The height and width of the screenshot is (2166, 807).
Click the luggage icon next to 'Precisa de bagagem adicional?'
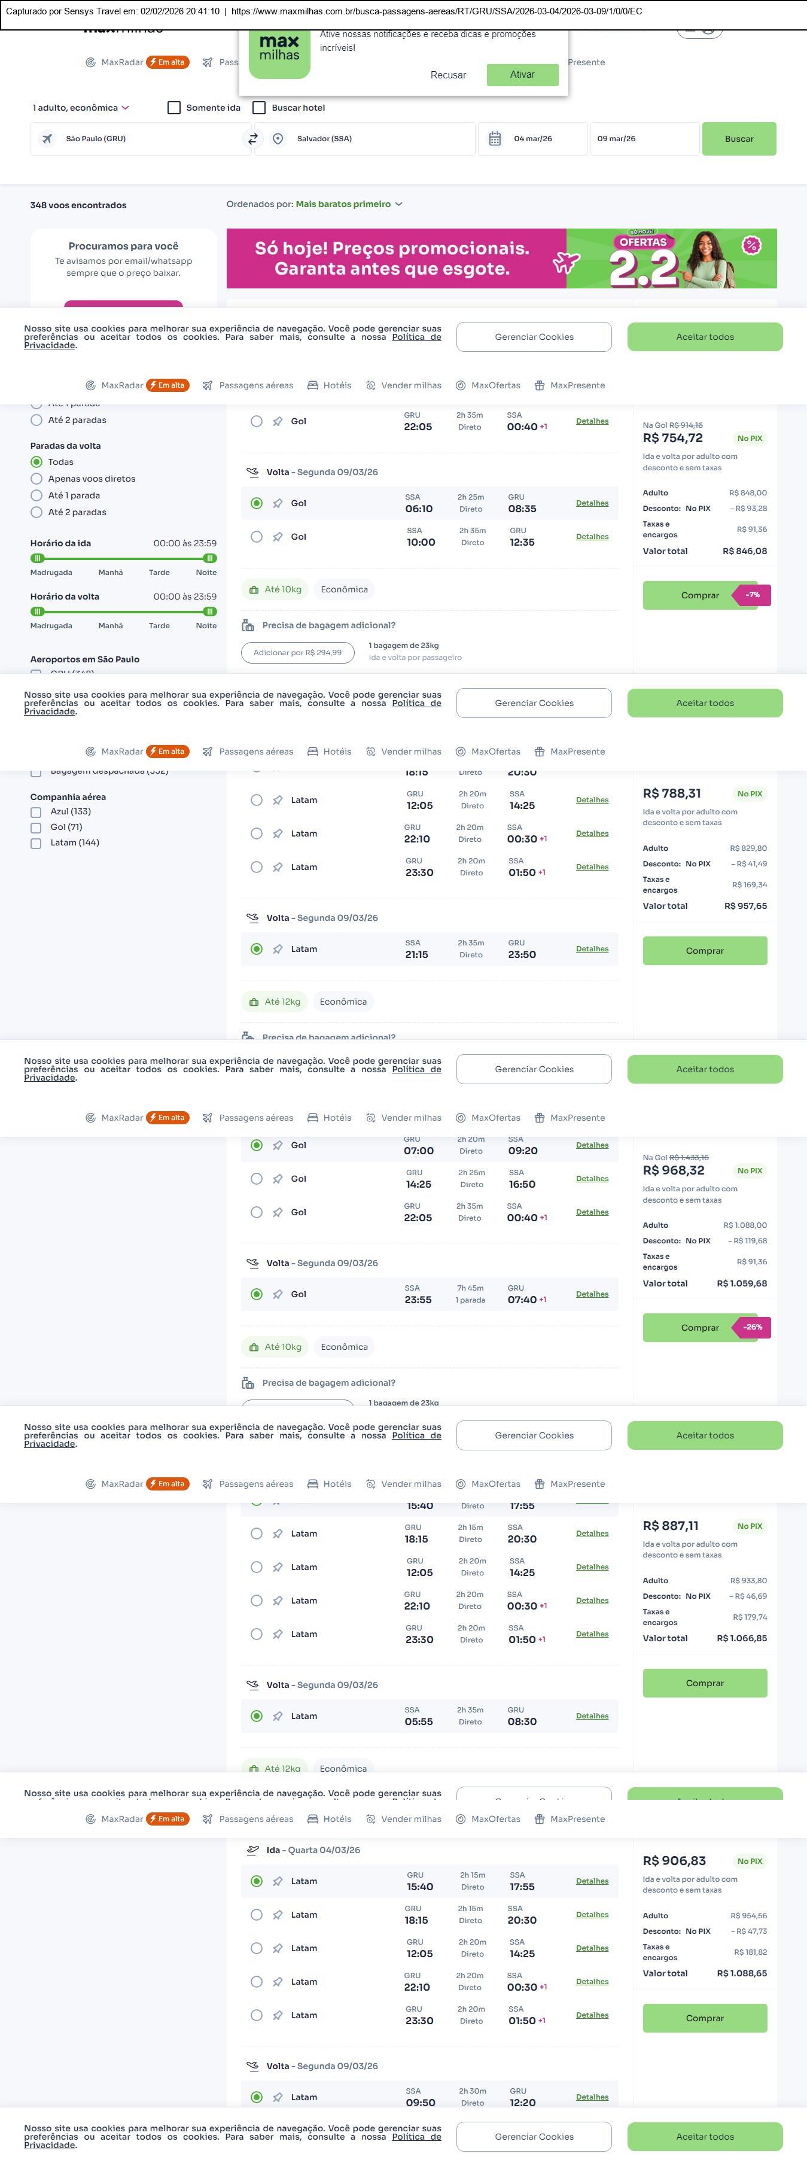[x=248, y=626]
